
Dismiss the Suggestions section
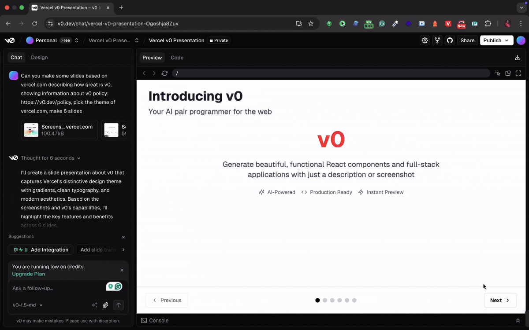coord(123,237)
